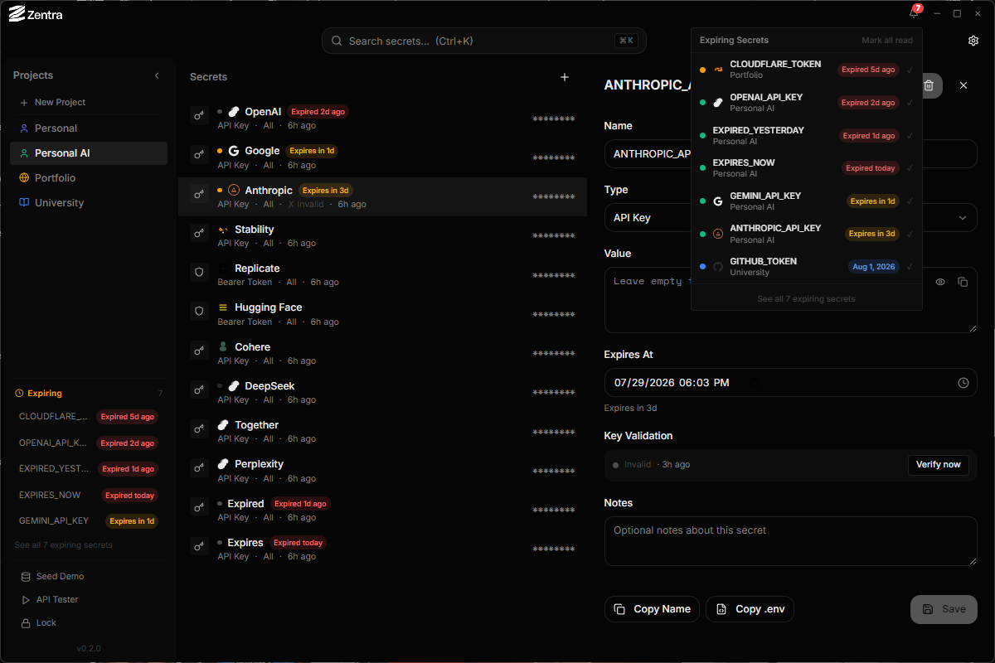Click the key icon of Expired row
This screenshot has width=995, height=663.
tap(199, 507)
